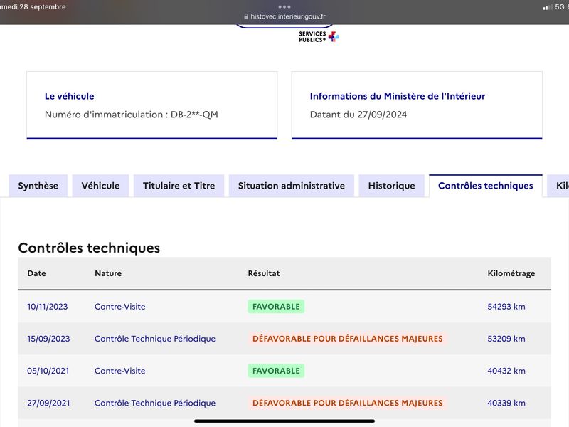
Task: Open the Titulaire et Titre tab
Action: point(179,186)
